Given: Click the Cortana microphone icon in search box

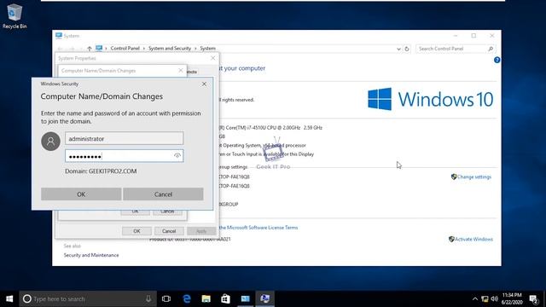Looking at the screenshot, I should [x=148, y=298].
